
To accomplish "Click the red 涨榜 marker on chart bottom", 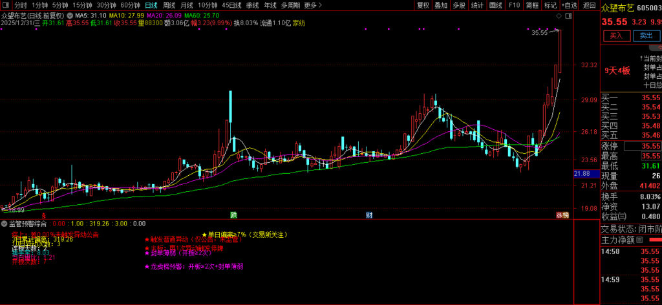I will [x=562, y=215].
